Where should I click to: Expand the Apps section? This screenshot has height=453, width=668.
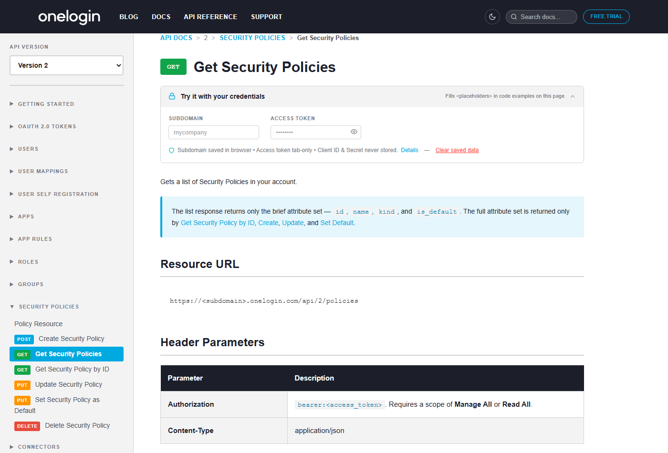click(22, 216)
